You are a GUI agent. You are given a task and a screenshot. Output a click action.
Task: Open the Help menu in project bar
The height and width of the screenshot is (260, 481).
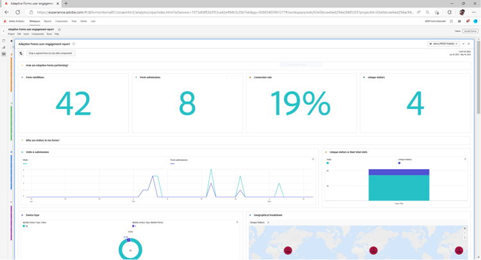coord(56,34)
